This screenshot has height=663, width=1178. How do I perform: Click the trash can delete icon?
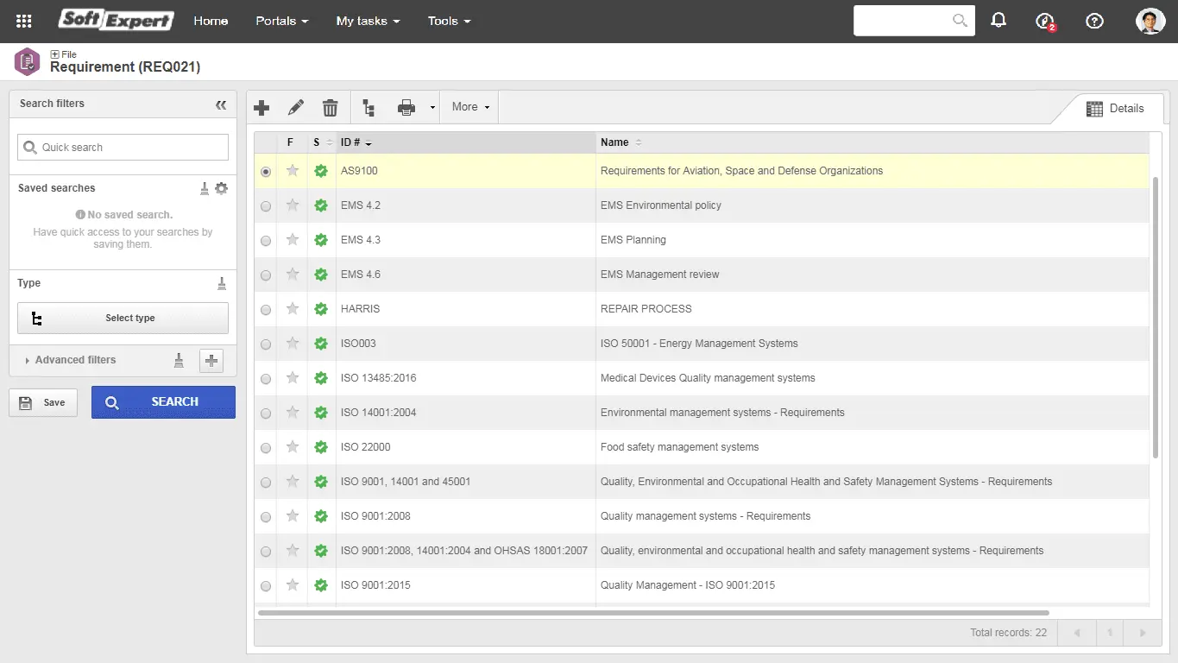[x=330, y=108]
